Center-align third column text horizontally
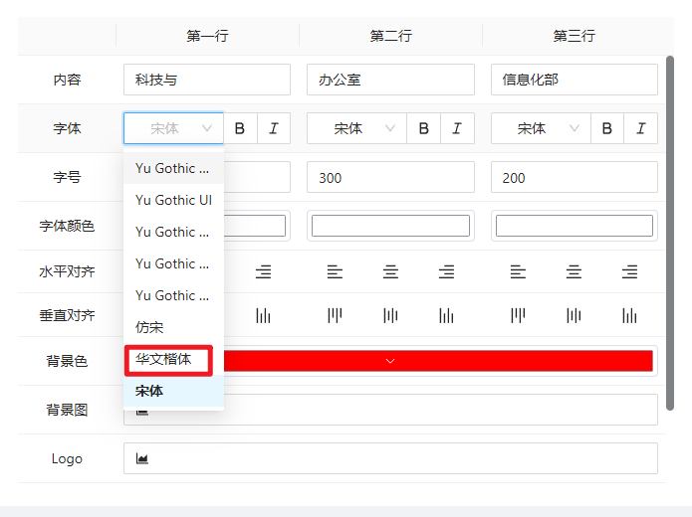The width and height of the screenshot is (692, 517). tap(574, 271)
